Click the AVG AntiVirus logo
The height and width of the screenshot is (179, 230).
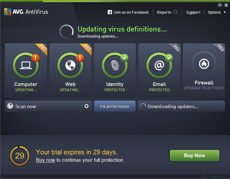point(26,12)
